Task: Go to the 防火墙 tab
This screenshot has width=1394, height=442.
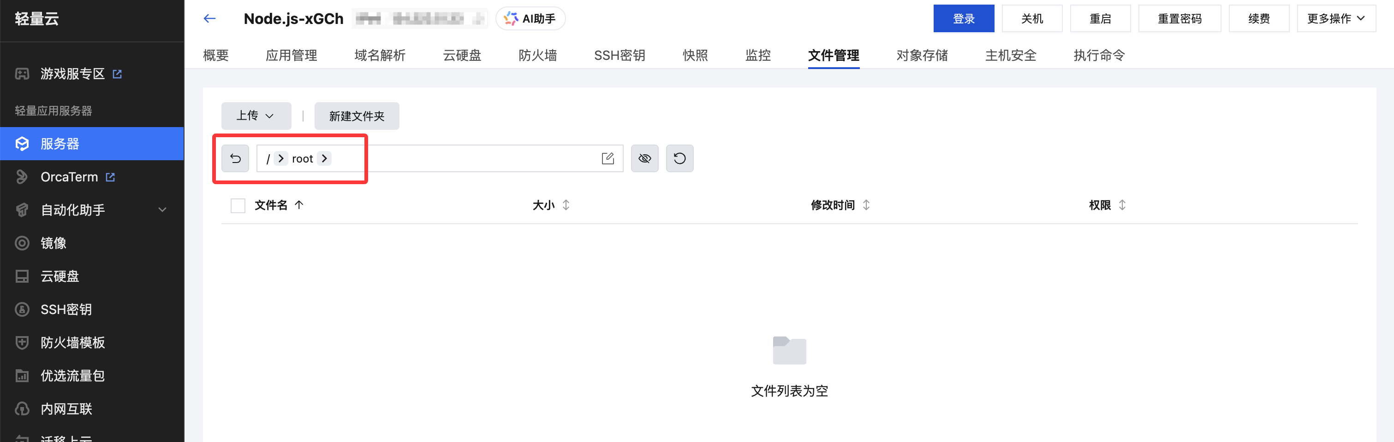Action: [x=537, y=55]
